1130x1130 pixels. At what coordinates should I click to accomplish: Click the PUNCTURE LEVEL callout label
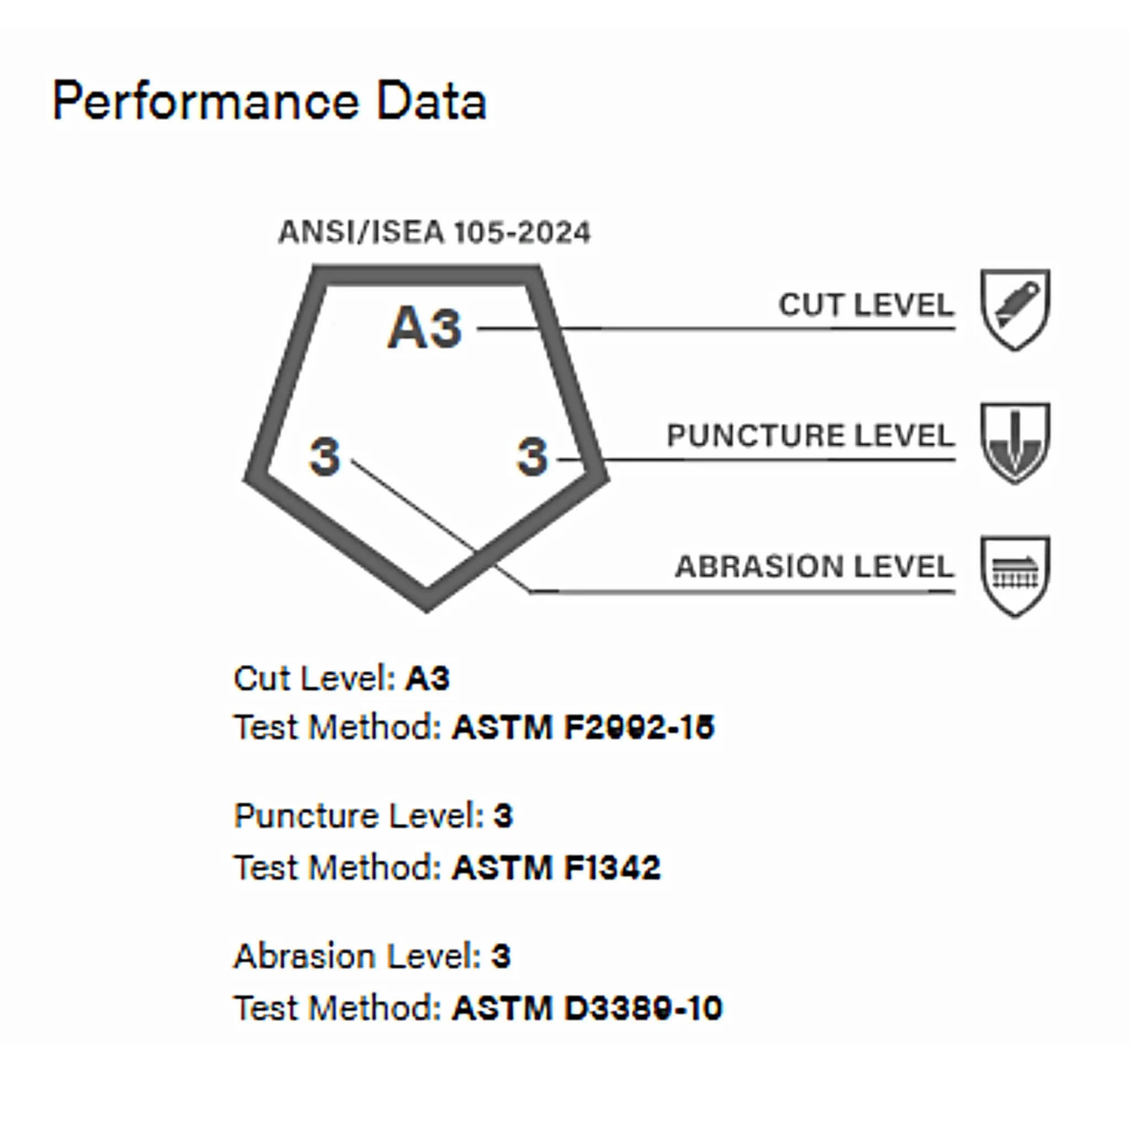tap(811, 436)
